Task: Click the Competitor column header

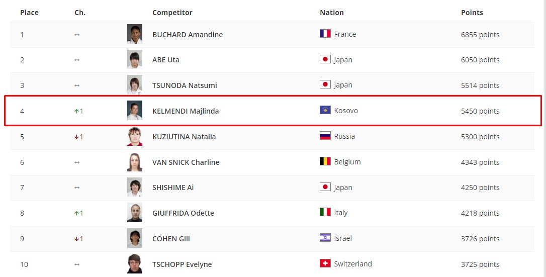Action: (172, 13)
